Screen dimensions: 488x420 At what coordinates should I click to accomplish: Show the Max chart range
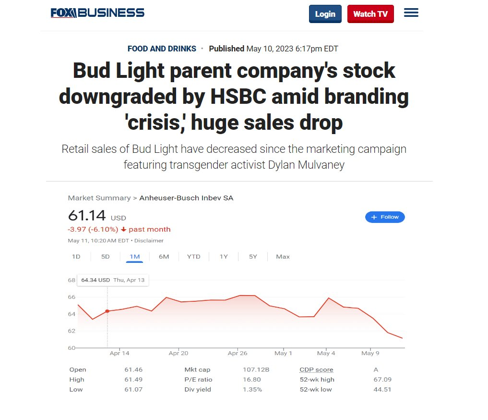tap(283, 257)
